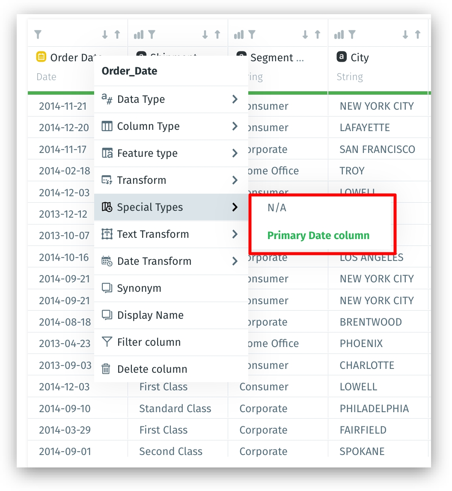Click the filter funnel icon above Segment column
This screenshot has width=452, height=491.
tap(252, 35)
